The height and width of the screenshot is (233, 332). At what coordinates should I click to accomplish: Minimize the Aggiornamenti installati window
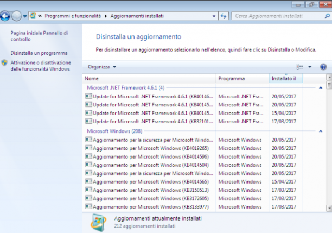click(298, 4)
